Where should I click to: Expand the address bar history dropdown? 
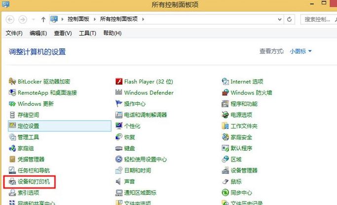pyautogui.click(x=280, y=19)
